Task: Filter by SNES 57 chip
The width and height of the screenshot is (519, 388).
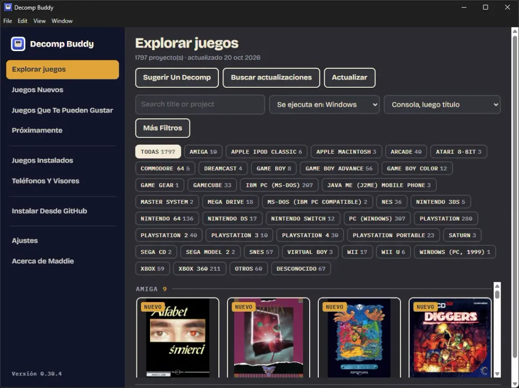Action: point(261,252)
